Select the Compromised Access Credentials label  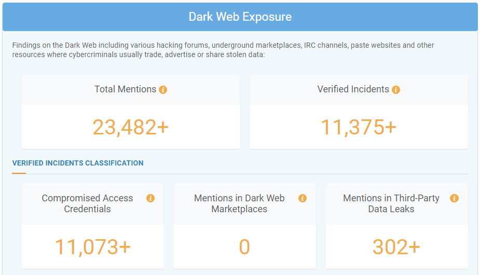[x=87, y=203]
